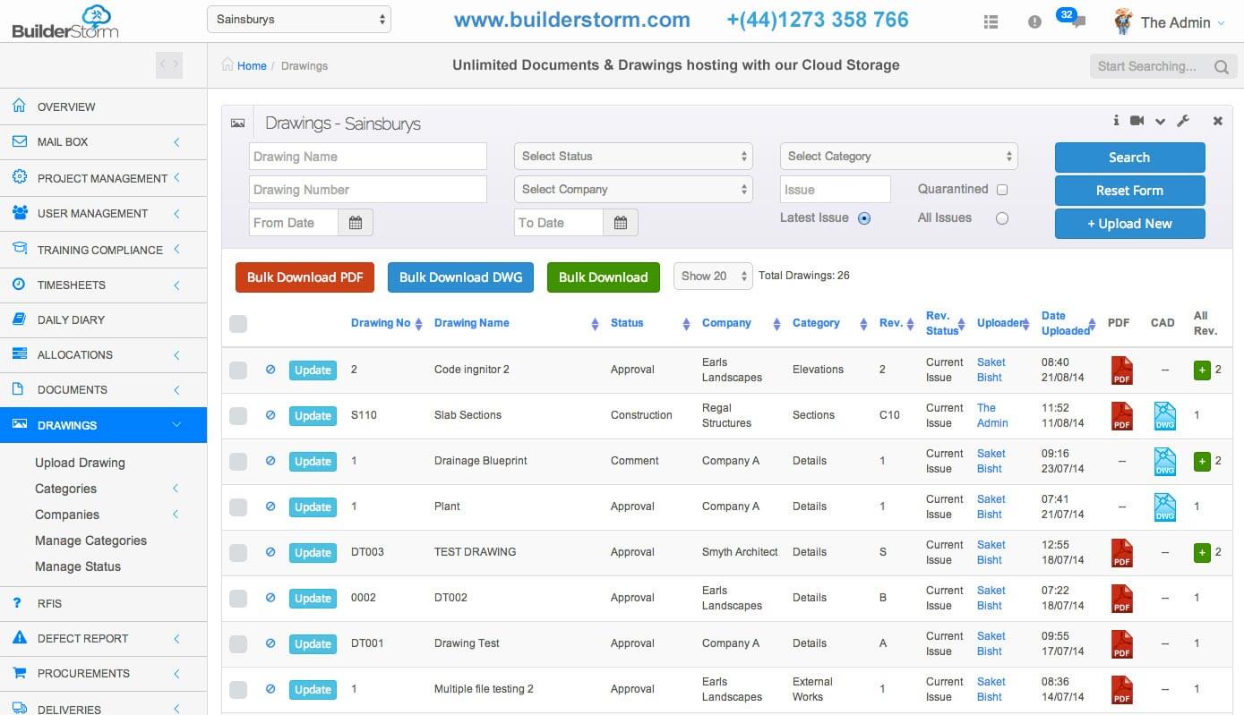The image size is (1244, 715).
Task: Click the Home icon in breadcrumb
Action: 228,65
